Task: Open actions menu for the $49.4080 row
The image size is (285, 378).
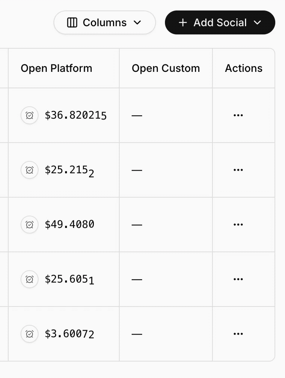Action: click(238, 225)
